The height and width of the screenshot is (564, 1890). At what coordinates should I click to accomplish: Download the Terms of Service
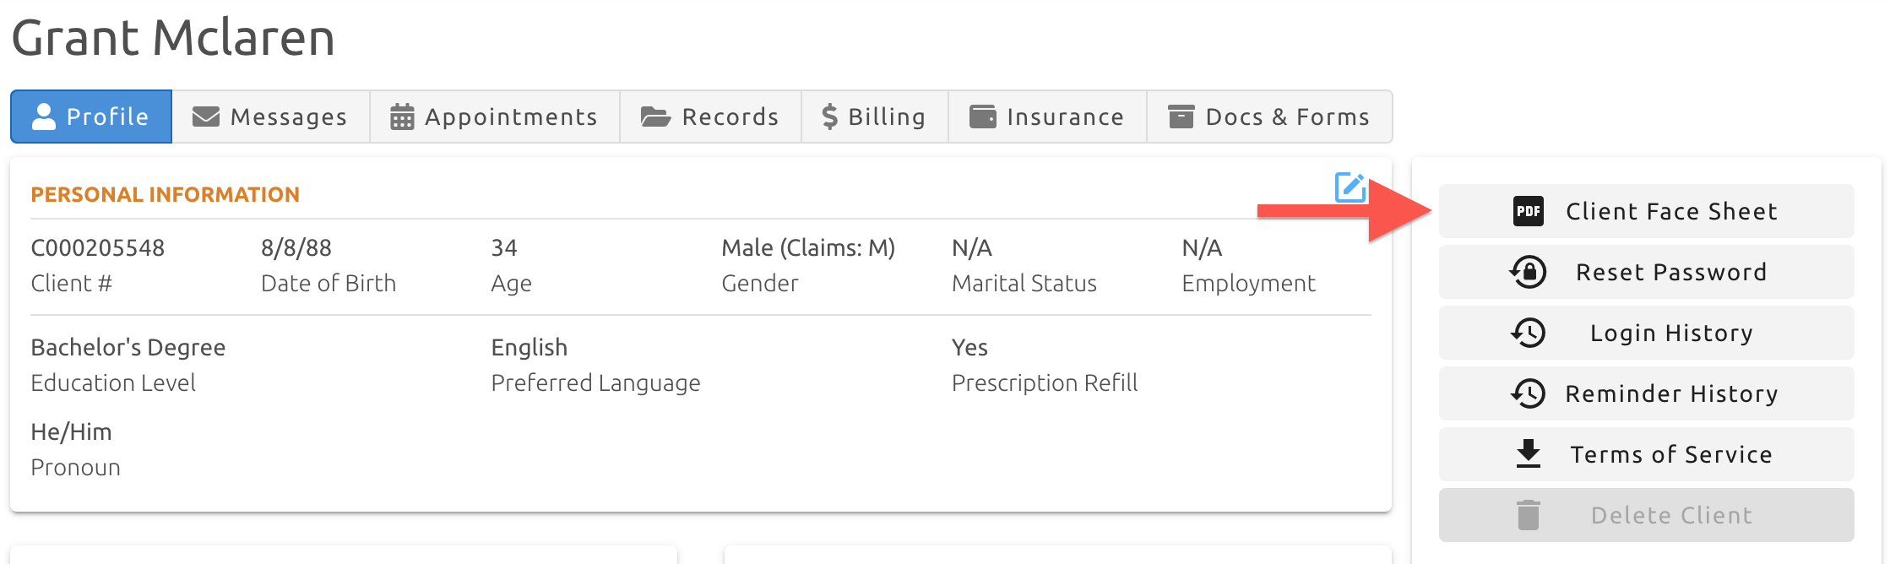pyautogui.click(x=1647, y=454)
